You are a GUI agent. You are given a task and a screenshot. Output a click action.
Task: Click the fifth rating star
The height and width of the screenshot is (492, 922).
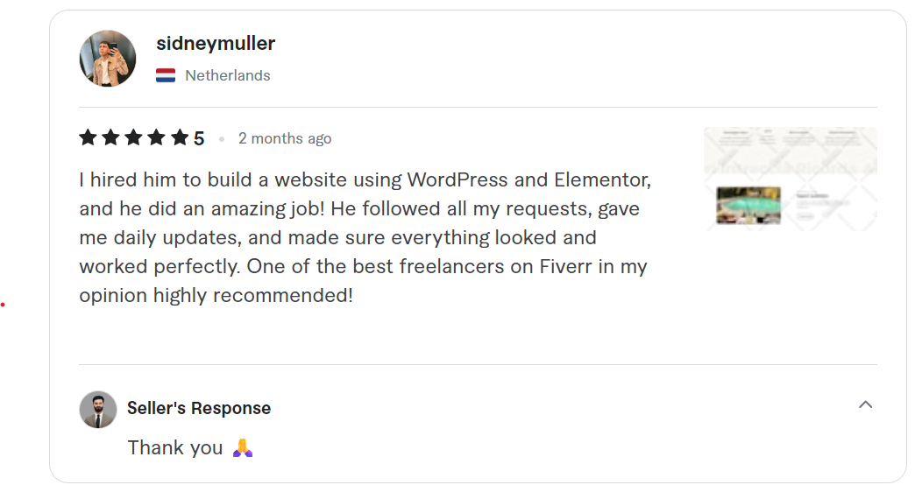click(179, 137)
